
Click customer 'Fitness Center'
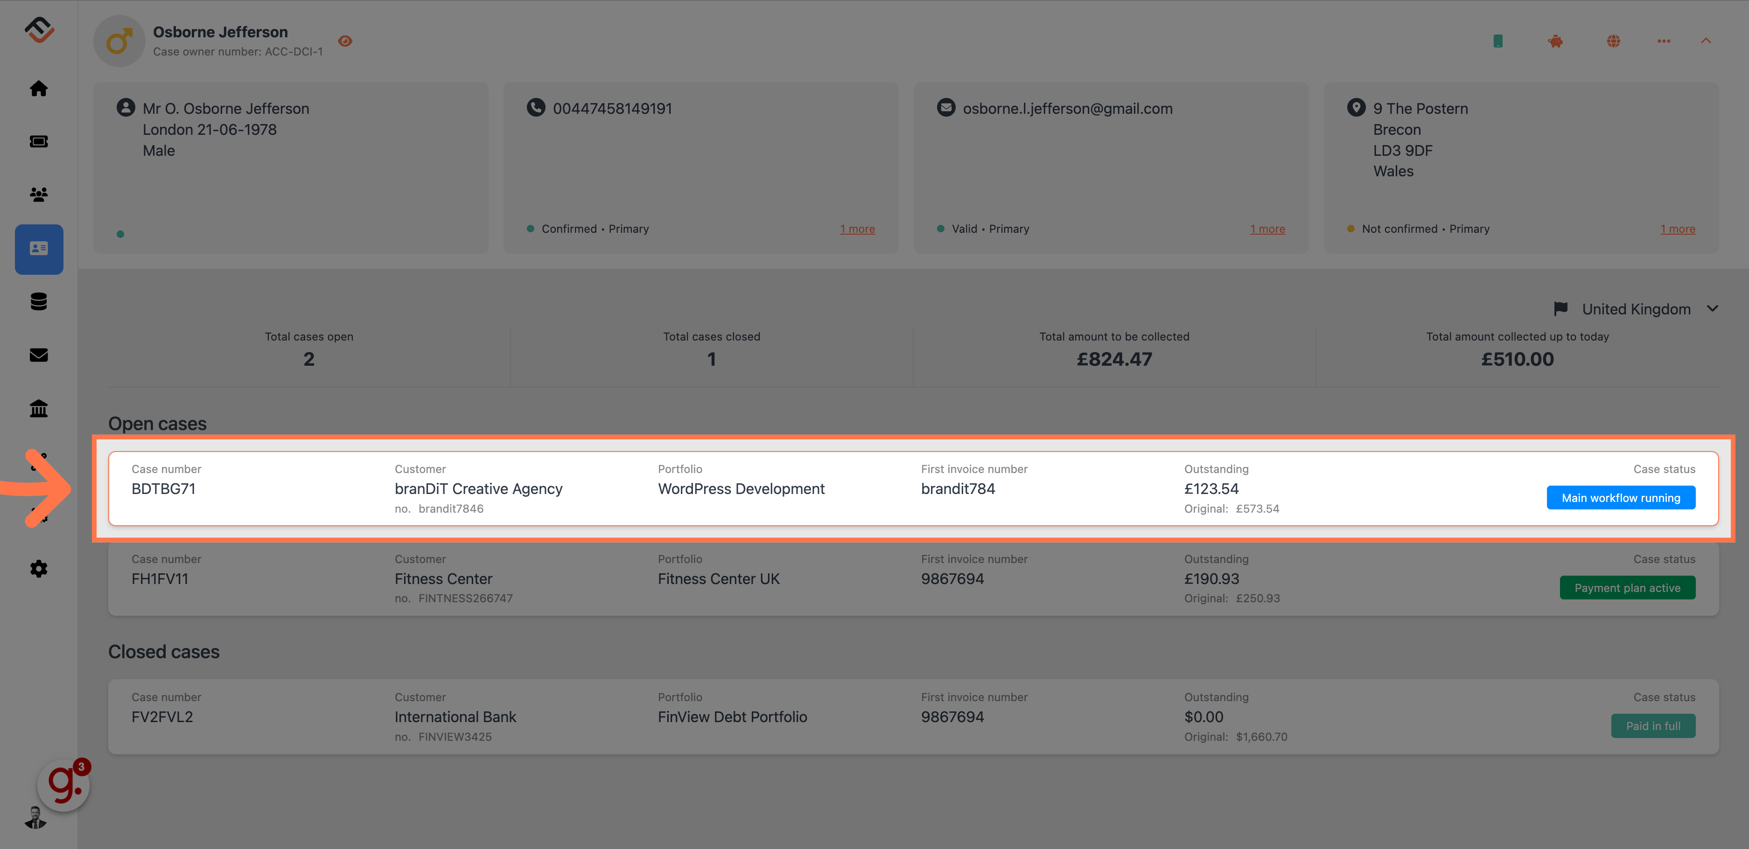tap(443, 579)
